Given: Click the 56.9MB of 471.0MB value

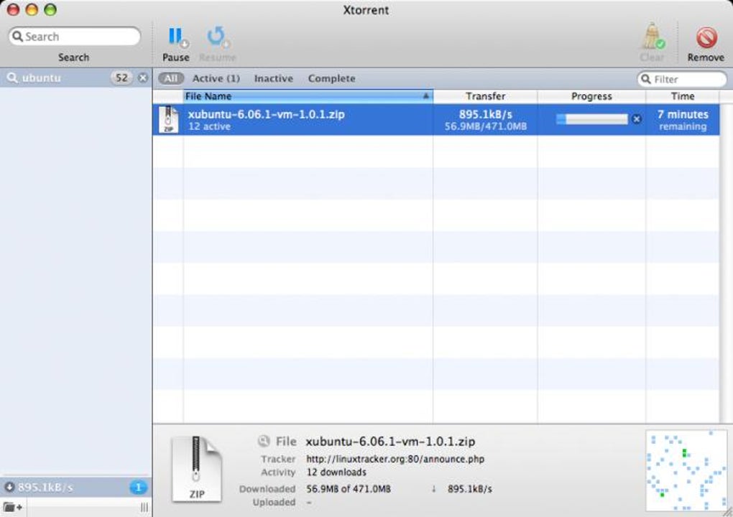Looking at the screenshot, I should click(349, 489).
